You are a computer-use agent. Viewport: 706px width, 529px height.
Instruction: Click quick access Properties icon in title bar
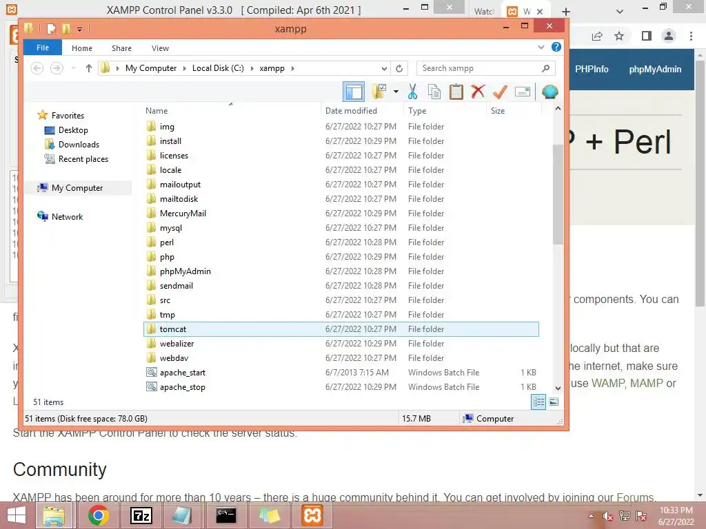point(51,29)
